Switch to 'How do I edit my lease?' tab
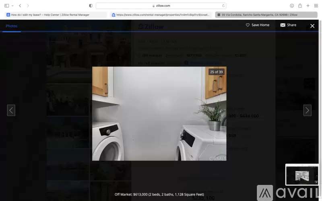Viewport: 322px width, 201px height. 56,15
